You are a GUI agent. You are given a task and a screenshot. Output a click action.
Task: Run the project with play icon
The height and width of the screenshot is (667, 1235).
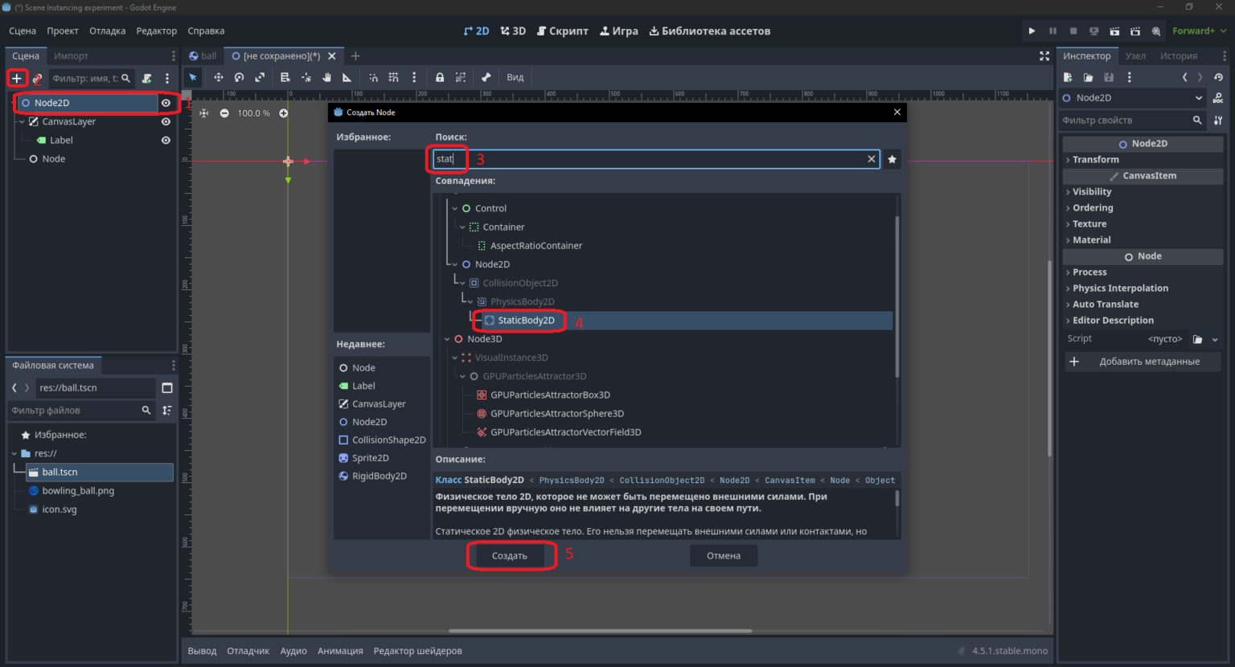1032,31
